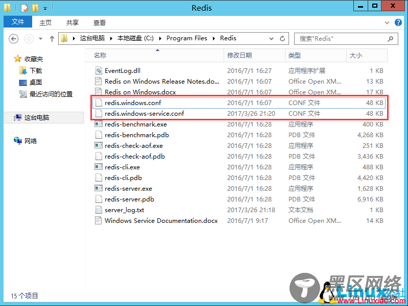This screenshot has height=306, width=408.
Task: Select the Redis on Windows.docx file name
Action: (x=140, y=92)
